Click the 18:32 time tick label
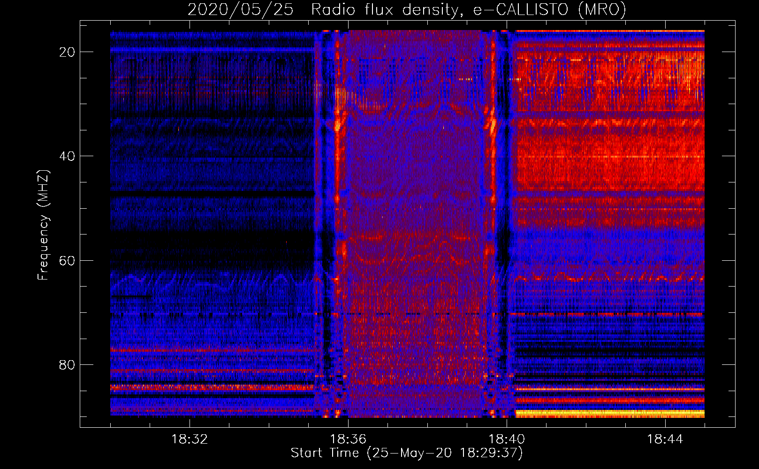Image resolution: width=759 pixels, height=469 pixels. 190,439
